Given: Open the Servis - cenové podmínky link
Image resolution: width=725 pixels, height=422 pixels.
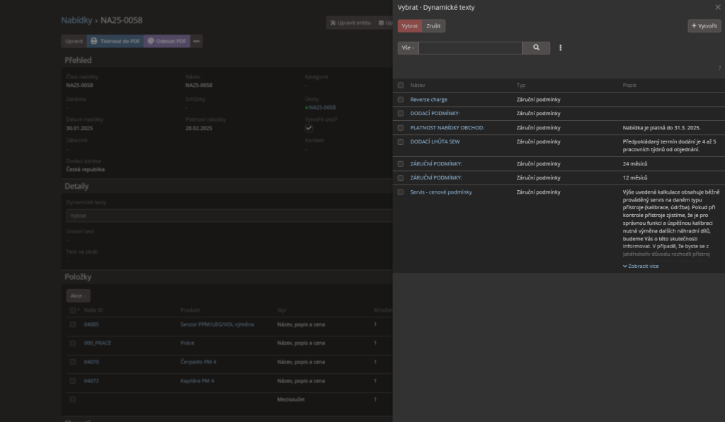Looking at the screenshot, I should click(x=440, y=192).
